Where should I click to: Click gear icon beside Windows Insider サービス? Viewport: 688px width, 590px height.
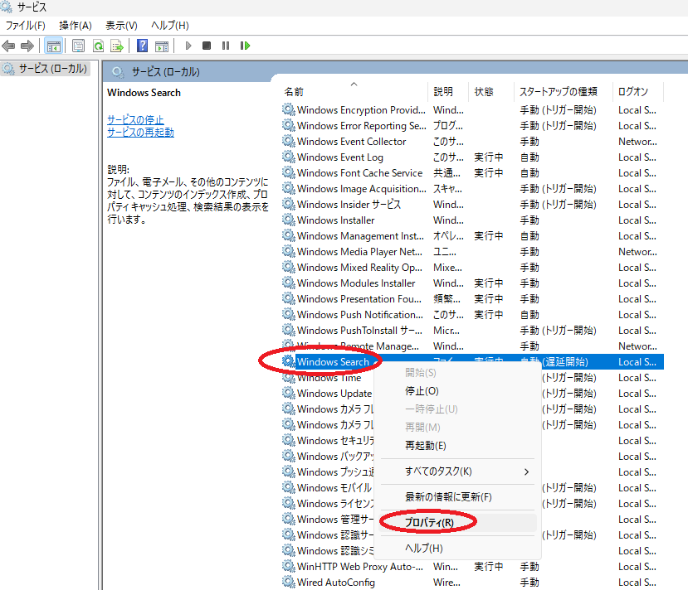(x=288, y=204)
